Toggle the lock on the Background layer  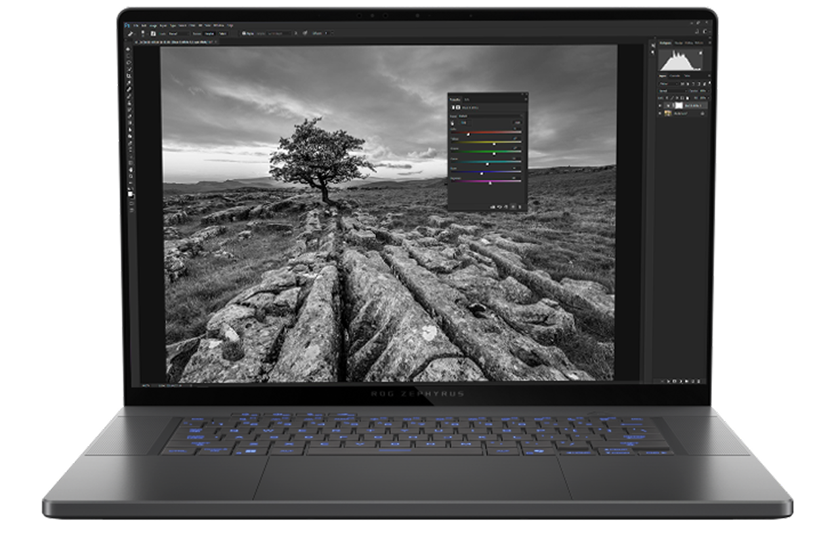(x=703, y=113)
